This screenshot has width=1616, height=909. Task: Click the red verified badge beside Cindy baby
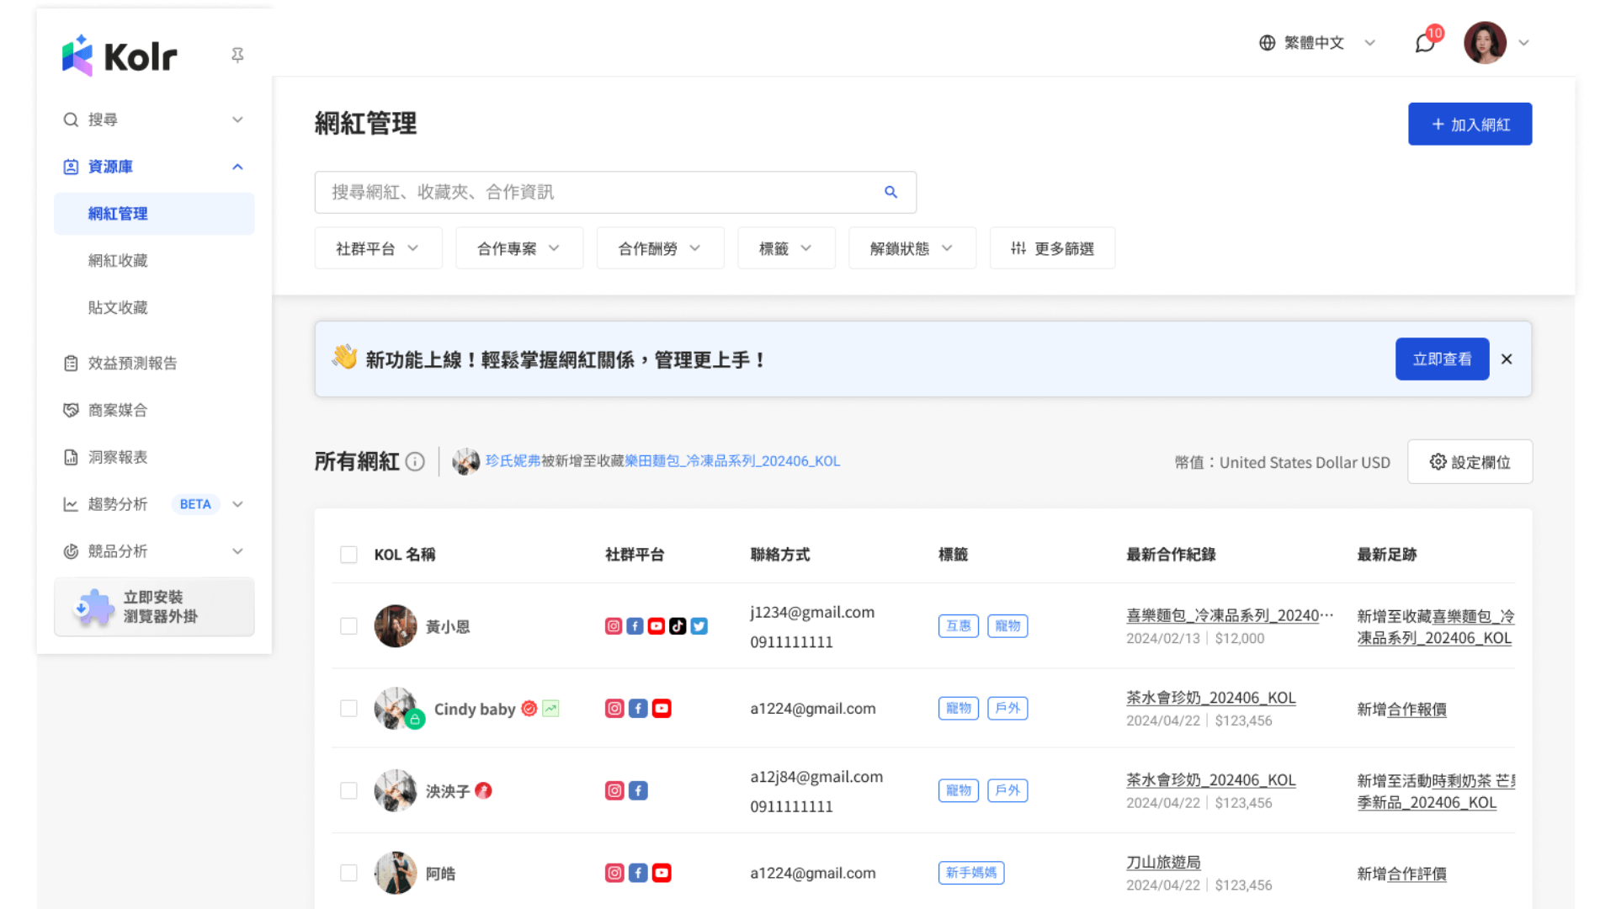click(x=529, y=709)
